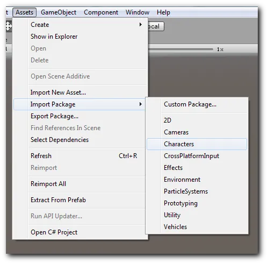Open the Assets menu

click(x=24, y=12)
